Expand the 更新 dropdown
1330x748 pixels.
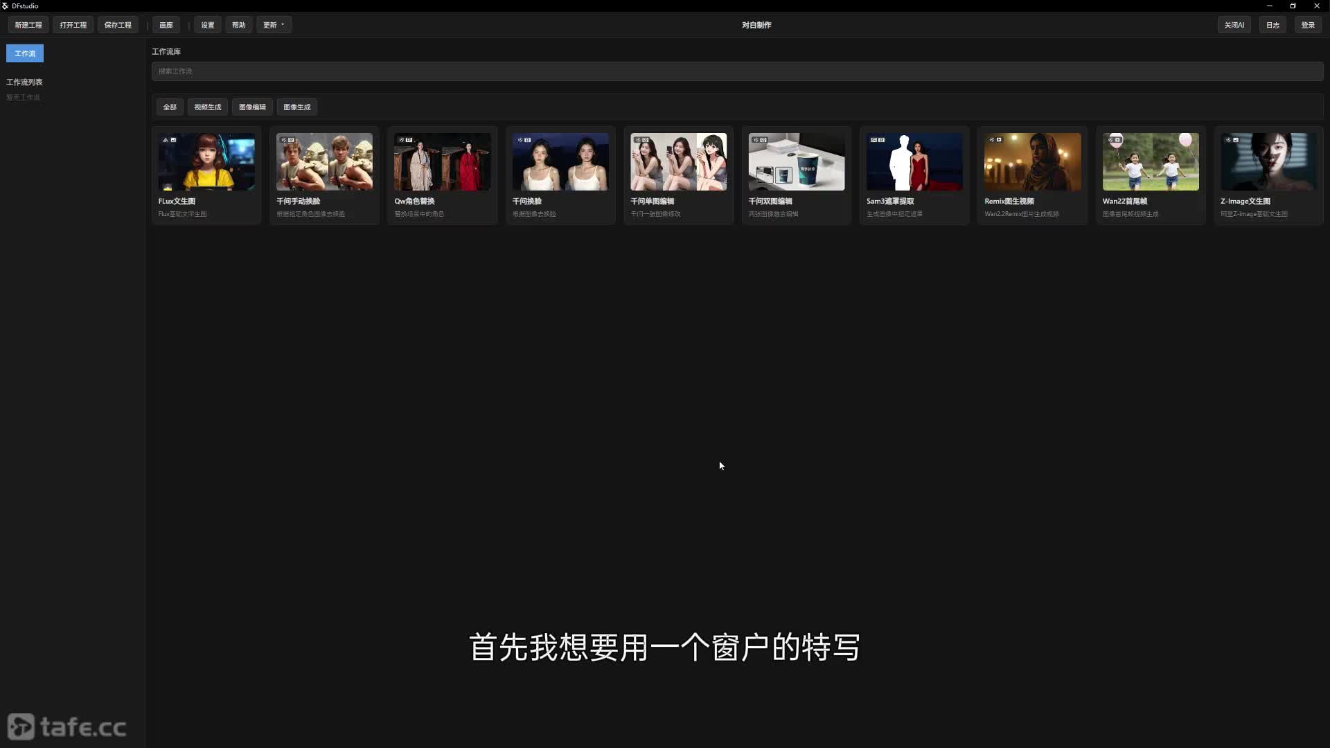point(274,25)
